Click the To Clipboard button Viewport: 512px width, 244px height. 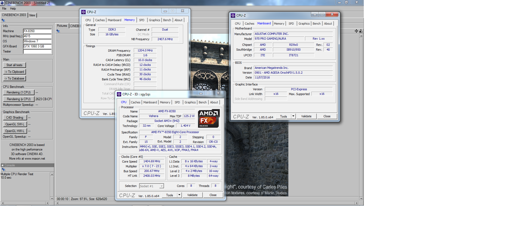point(14,72)
